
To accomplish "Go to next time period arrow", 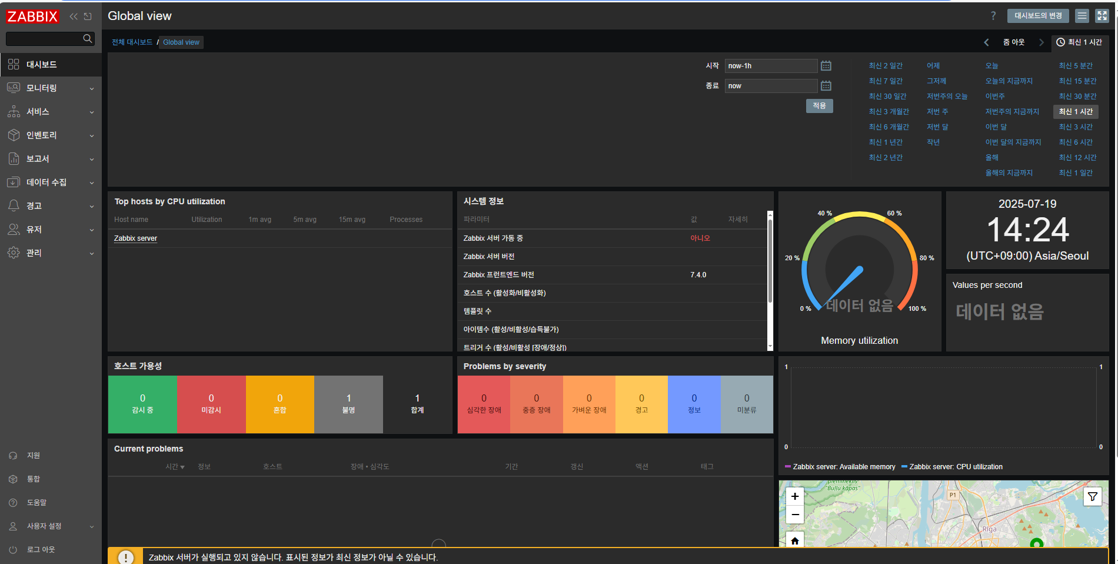I will coord(1041,42).
